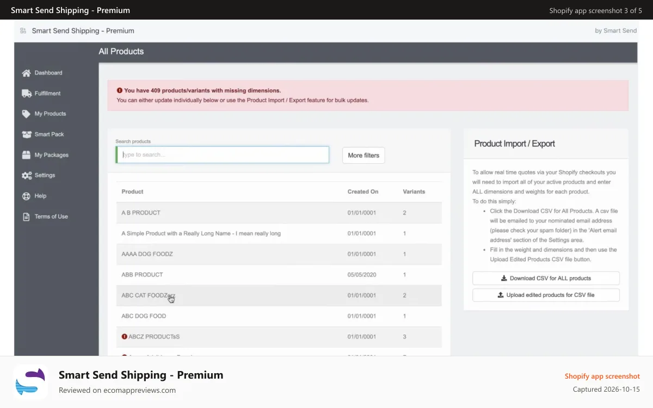653x408 pixels.
Task: Sort by the Product column header
Action: point(132,191)
